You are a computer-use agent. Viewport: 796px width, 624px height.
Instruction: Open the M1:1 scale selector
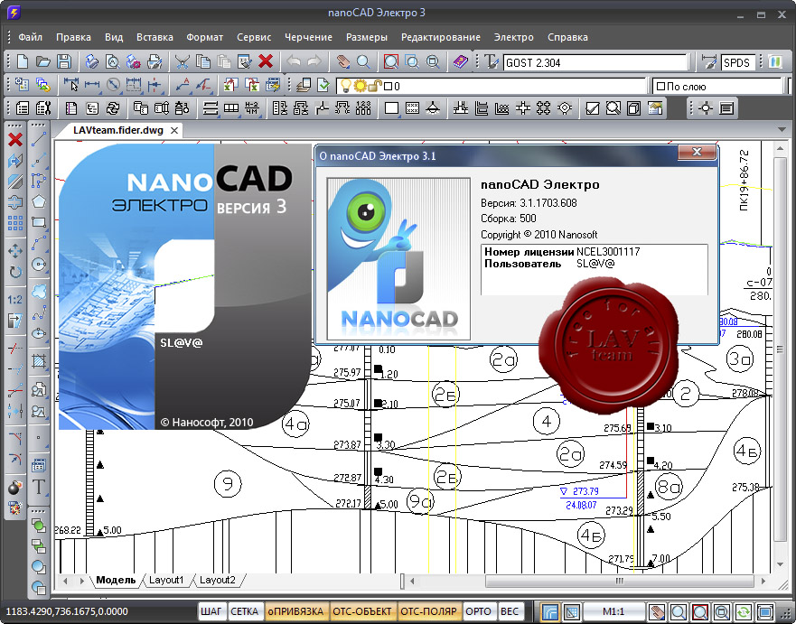(x=613, y=611)
